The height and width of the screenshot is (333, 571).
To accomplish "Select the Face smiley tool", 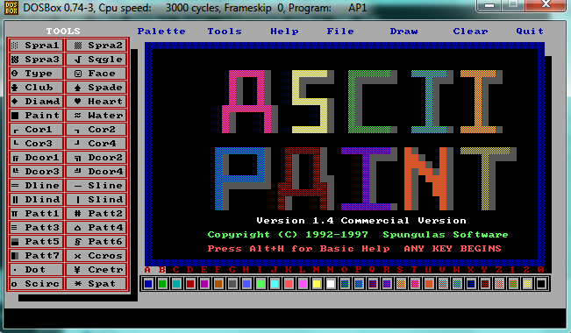I will (x=96, y=73).
